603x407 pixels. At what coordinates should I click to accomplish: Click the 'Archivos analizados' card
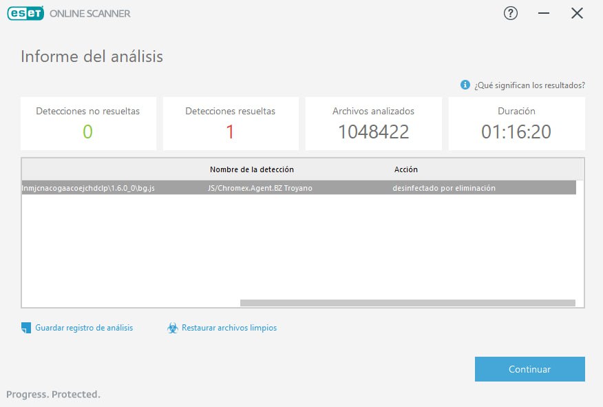tap(373, 123)
